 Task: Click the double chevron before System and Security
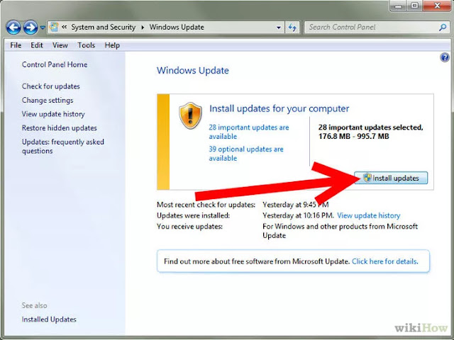[65, 27]
